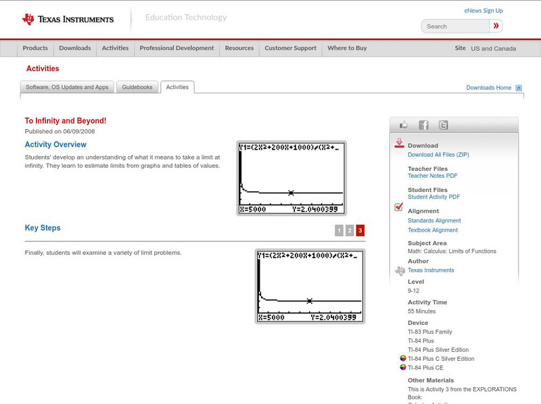Switch to Software, OS Updates and Apps tab
The height and width of the screenshot is (404, 541).
(67, 87)
